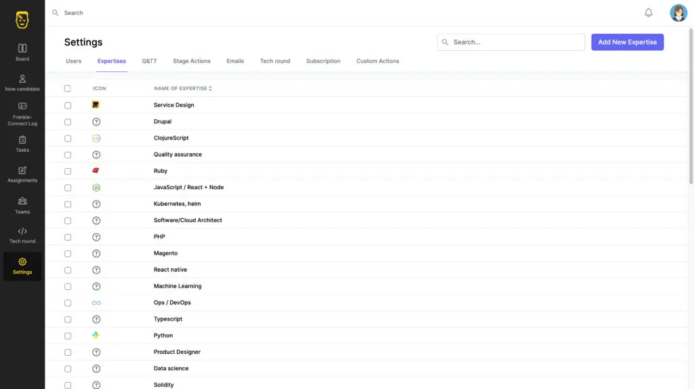Open the Magento expertise name
694x389 pixels.
[165, 253]
